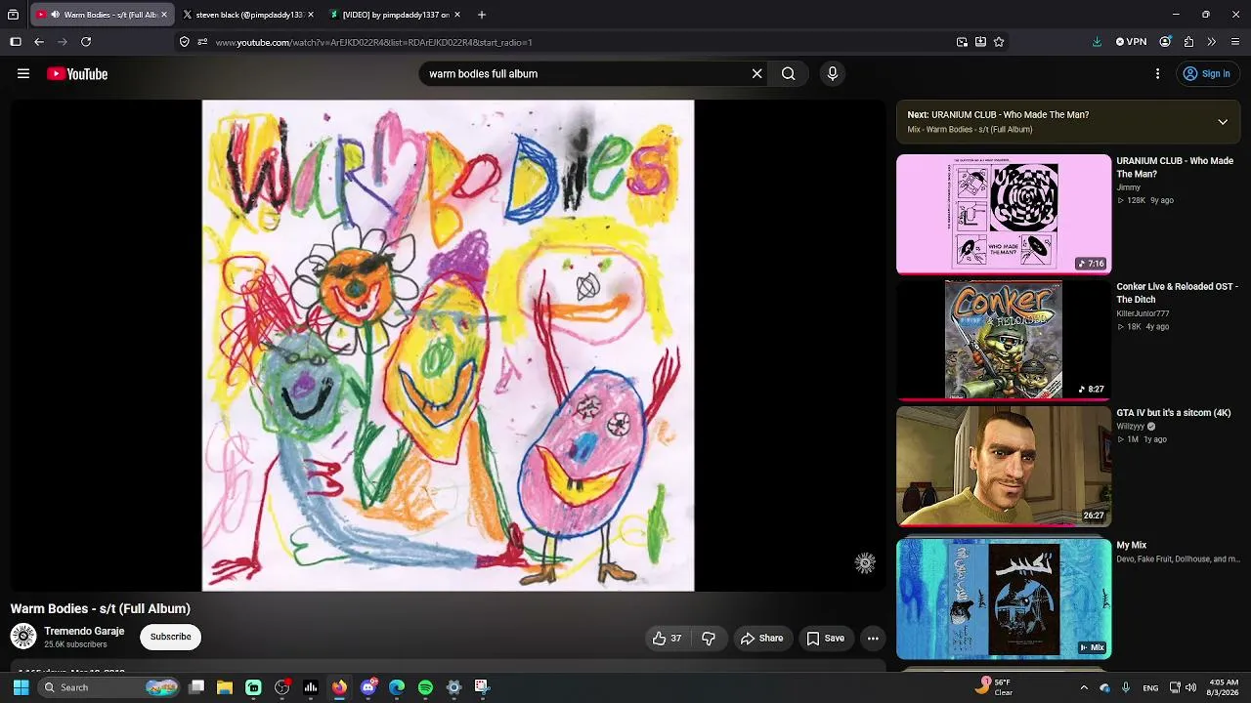Open the browser extensions puzzle icon
This screenshot has width=1251, height=703.
pyautogui.click(x=1188, y=42)
